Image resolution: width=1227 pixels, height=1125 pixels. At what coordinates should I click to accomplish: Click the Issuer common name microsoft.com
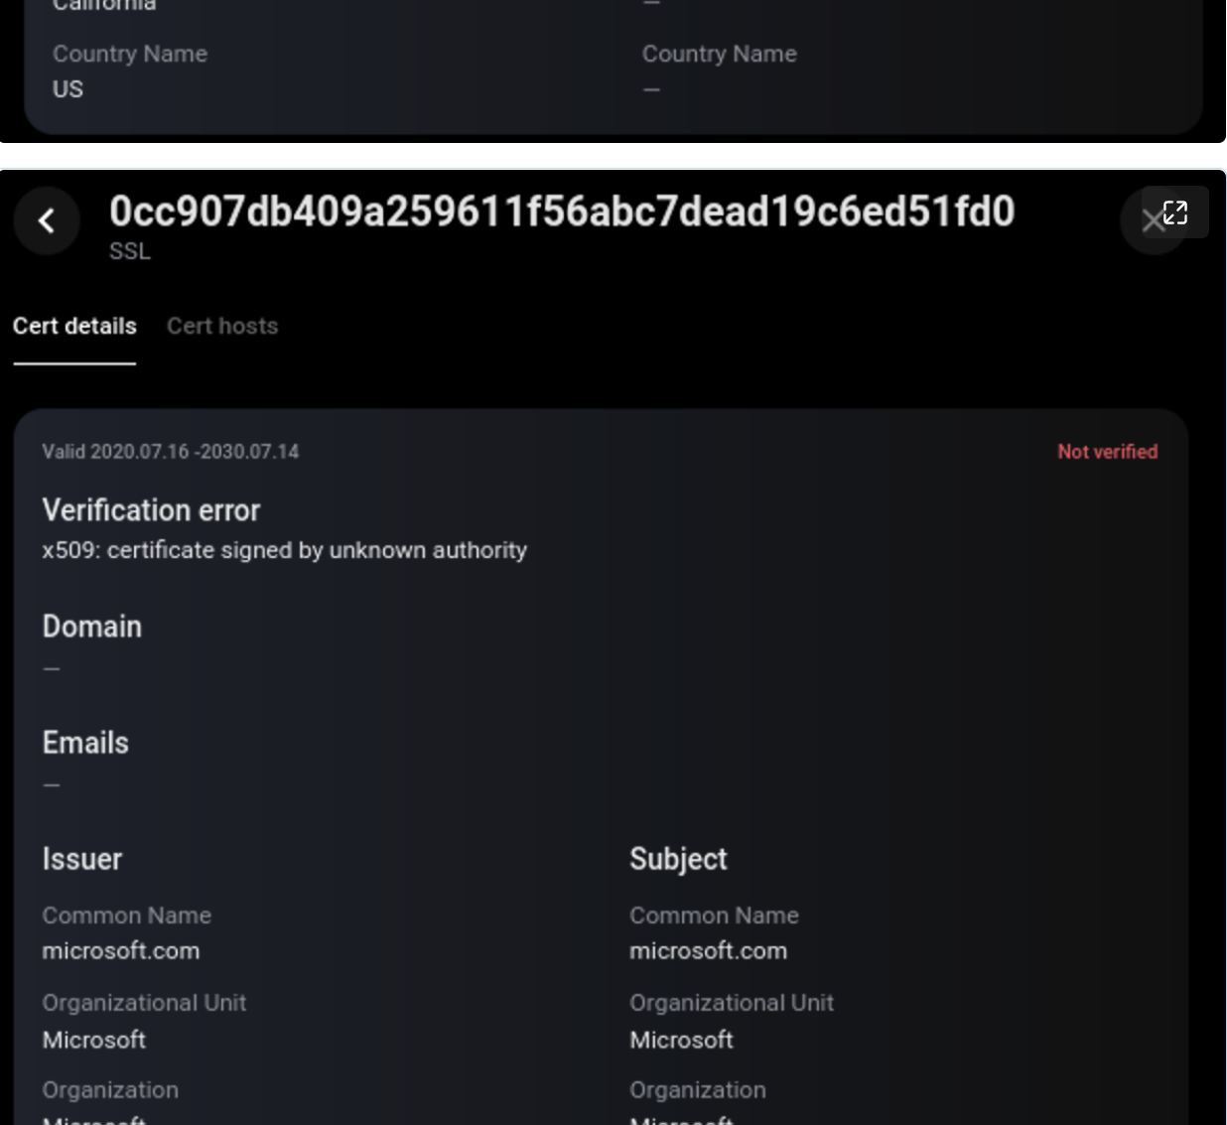(x=121, y=951)
